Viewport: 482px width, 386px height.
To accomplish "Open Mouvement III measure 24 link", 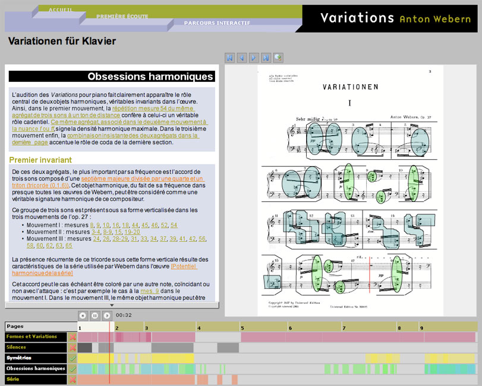I will coord(96,239).
